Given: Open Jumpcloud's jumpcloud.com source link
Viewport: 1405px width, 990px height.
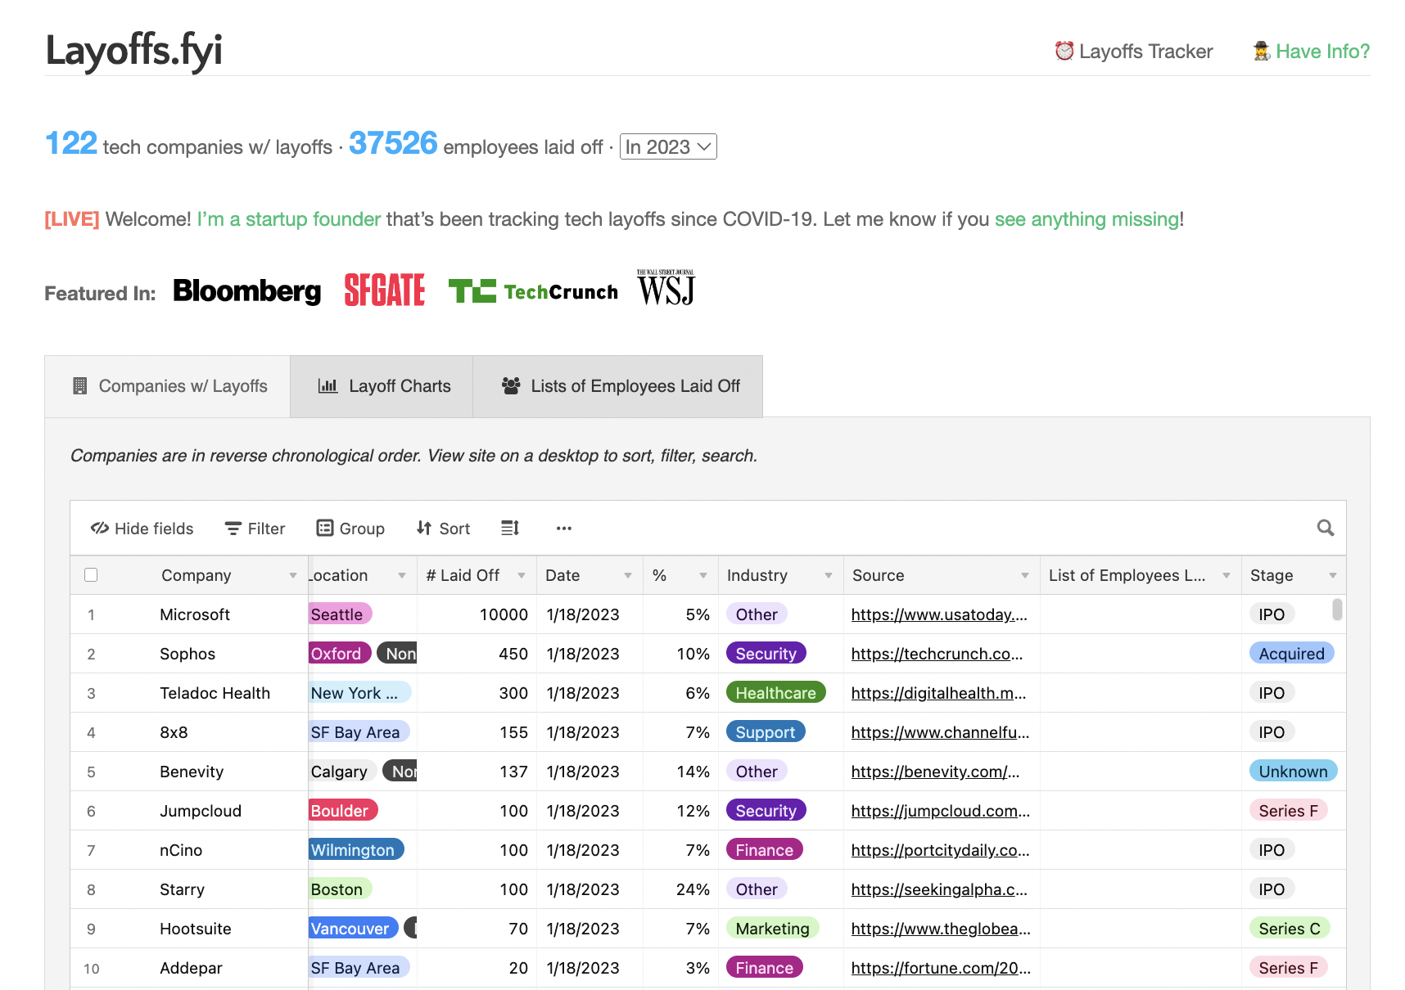Looking at the screenshot, I should pyautogui.click(x=941, y=811).
